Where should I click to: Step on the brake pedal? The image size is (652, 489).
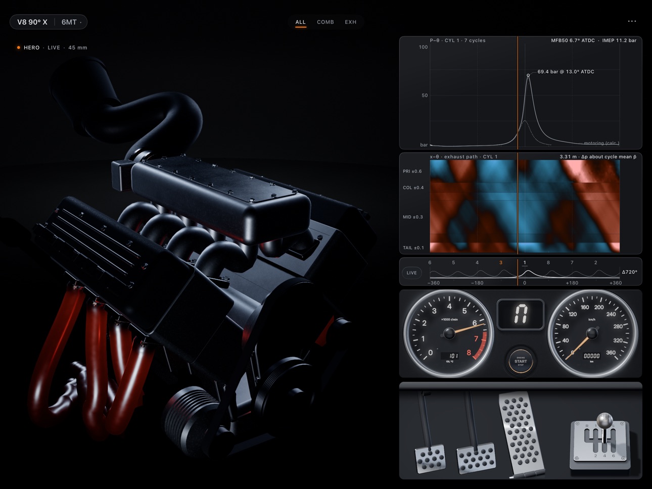[475, 459]
